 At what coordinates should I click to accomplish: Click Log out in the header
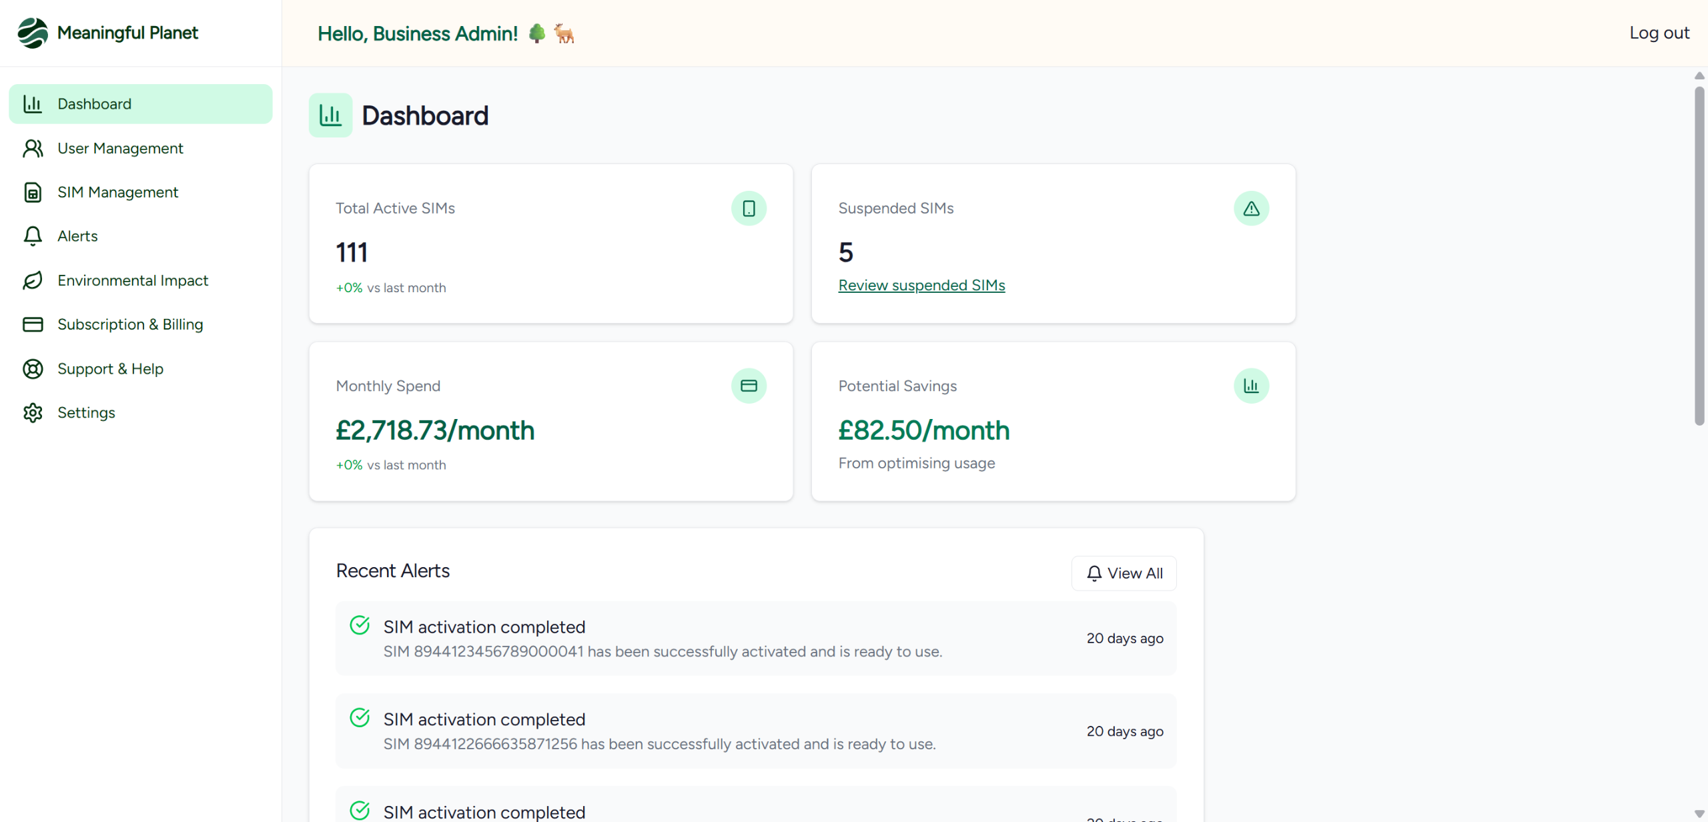[x=1659, y=33]
